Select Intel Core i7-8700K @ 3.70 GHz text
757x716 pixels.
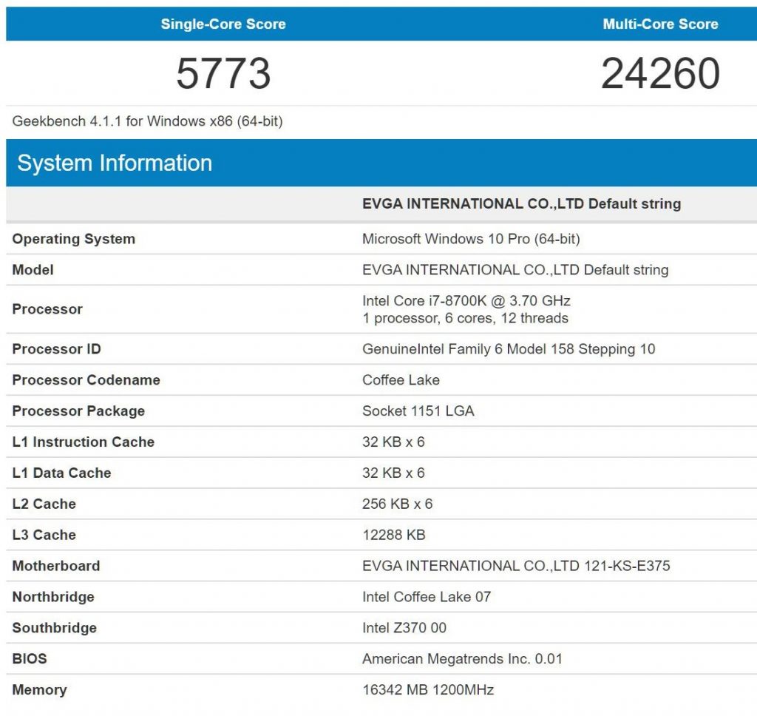tap(466, 300)
